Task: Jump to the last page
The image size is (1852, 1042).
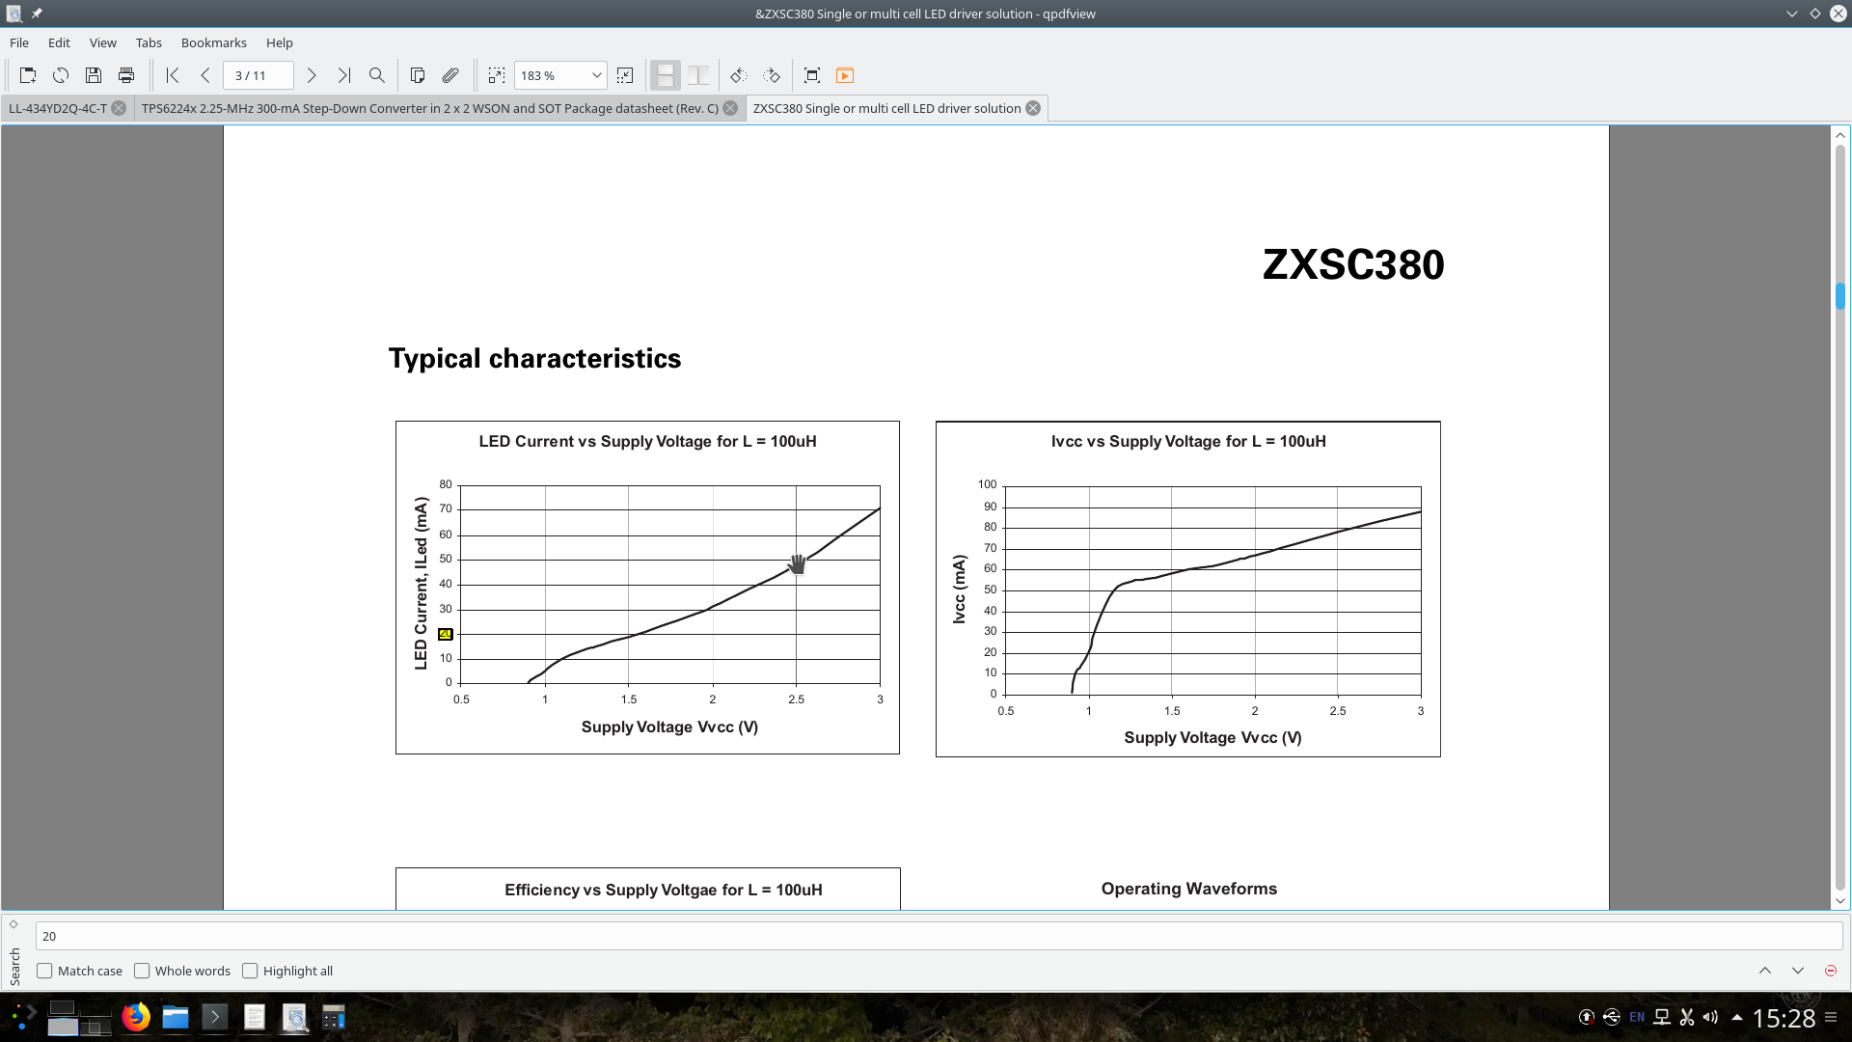Action: (x=344, y=75)
